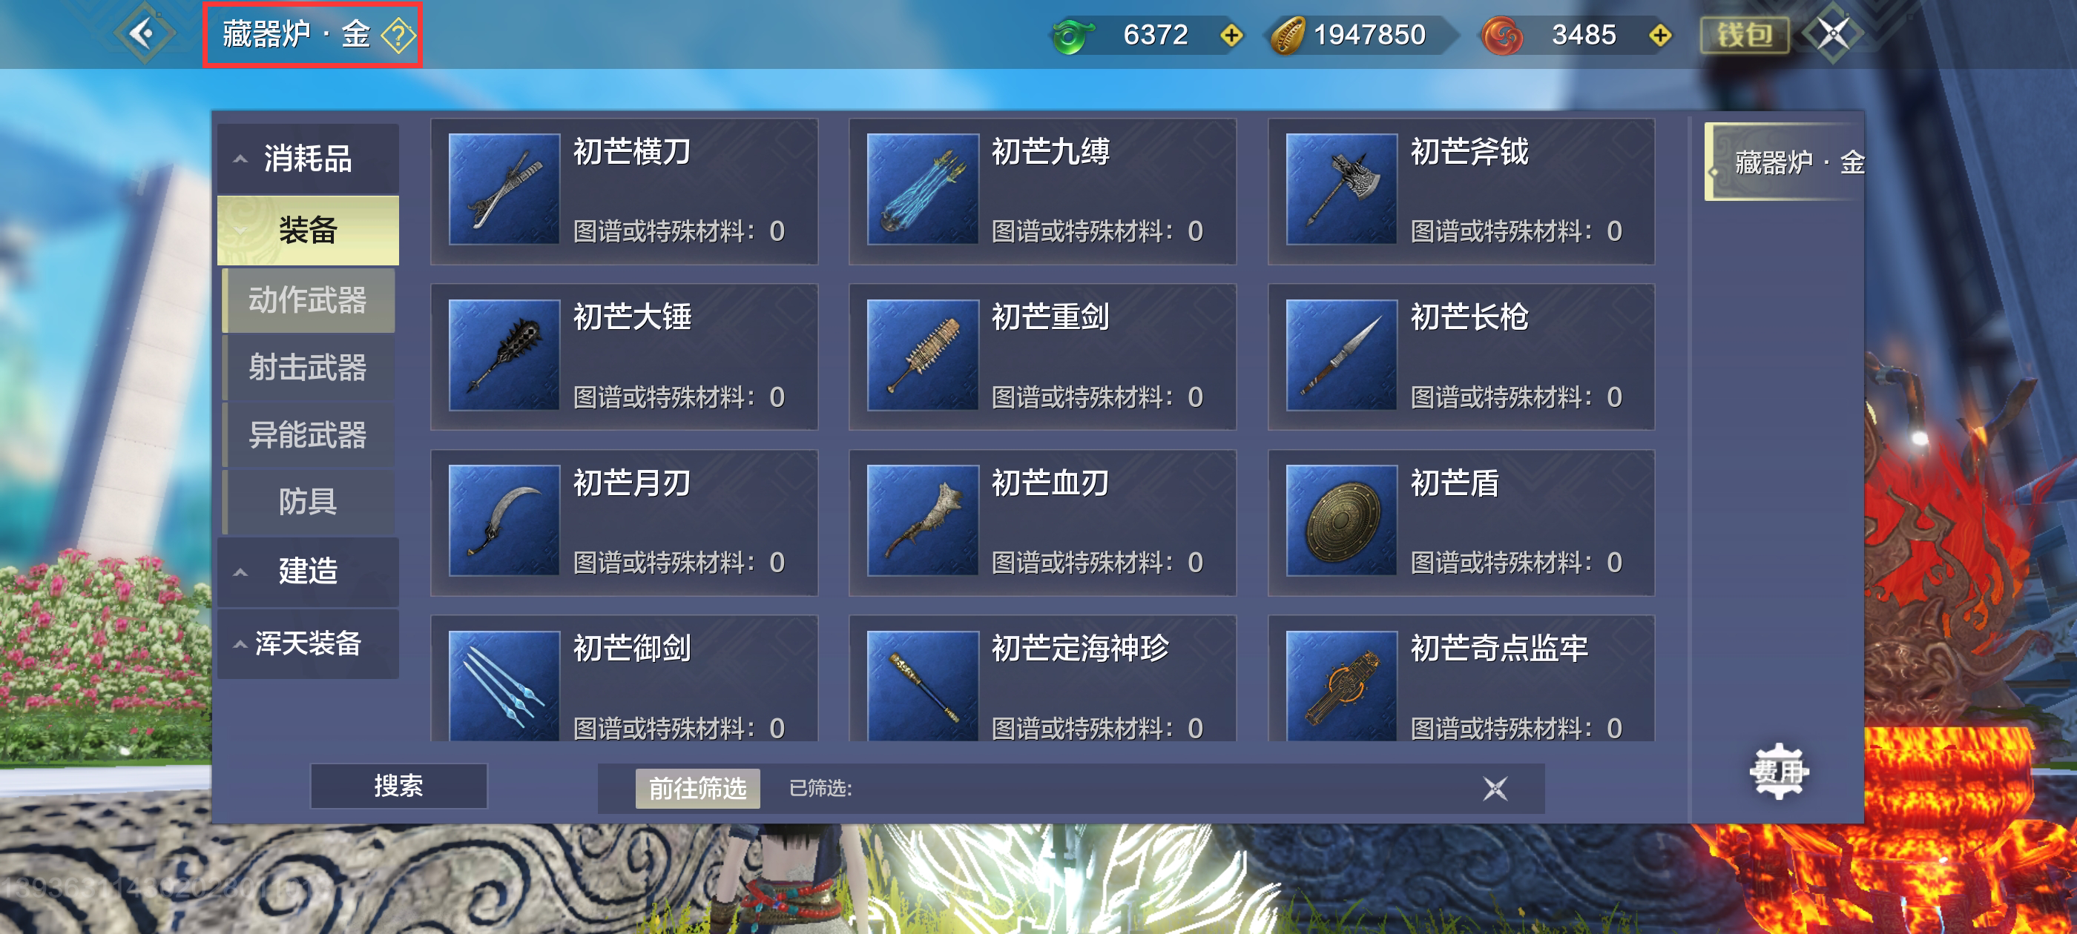Switch to 异能武器 sub-tab

click(x=308, y=434)
